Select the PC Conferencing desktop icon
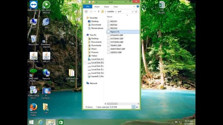Viewport: 223px width, 125px height. (x=46, y=93)
